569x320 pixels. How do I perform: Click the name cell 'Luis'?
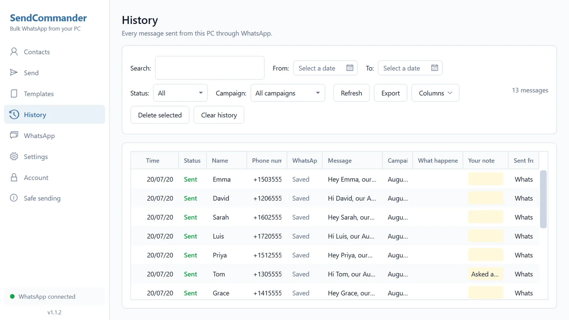click(x=218, y=236)
